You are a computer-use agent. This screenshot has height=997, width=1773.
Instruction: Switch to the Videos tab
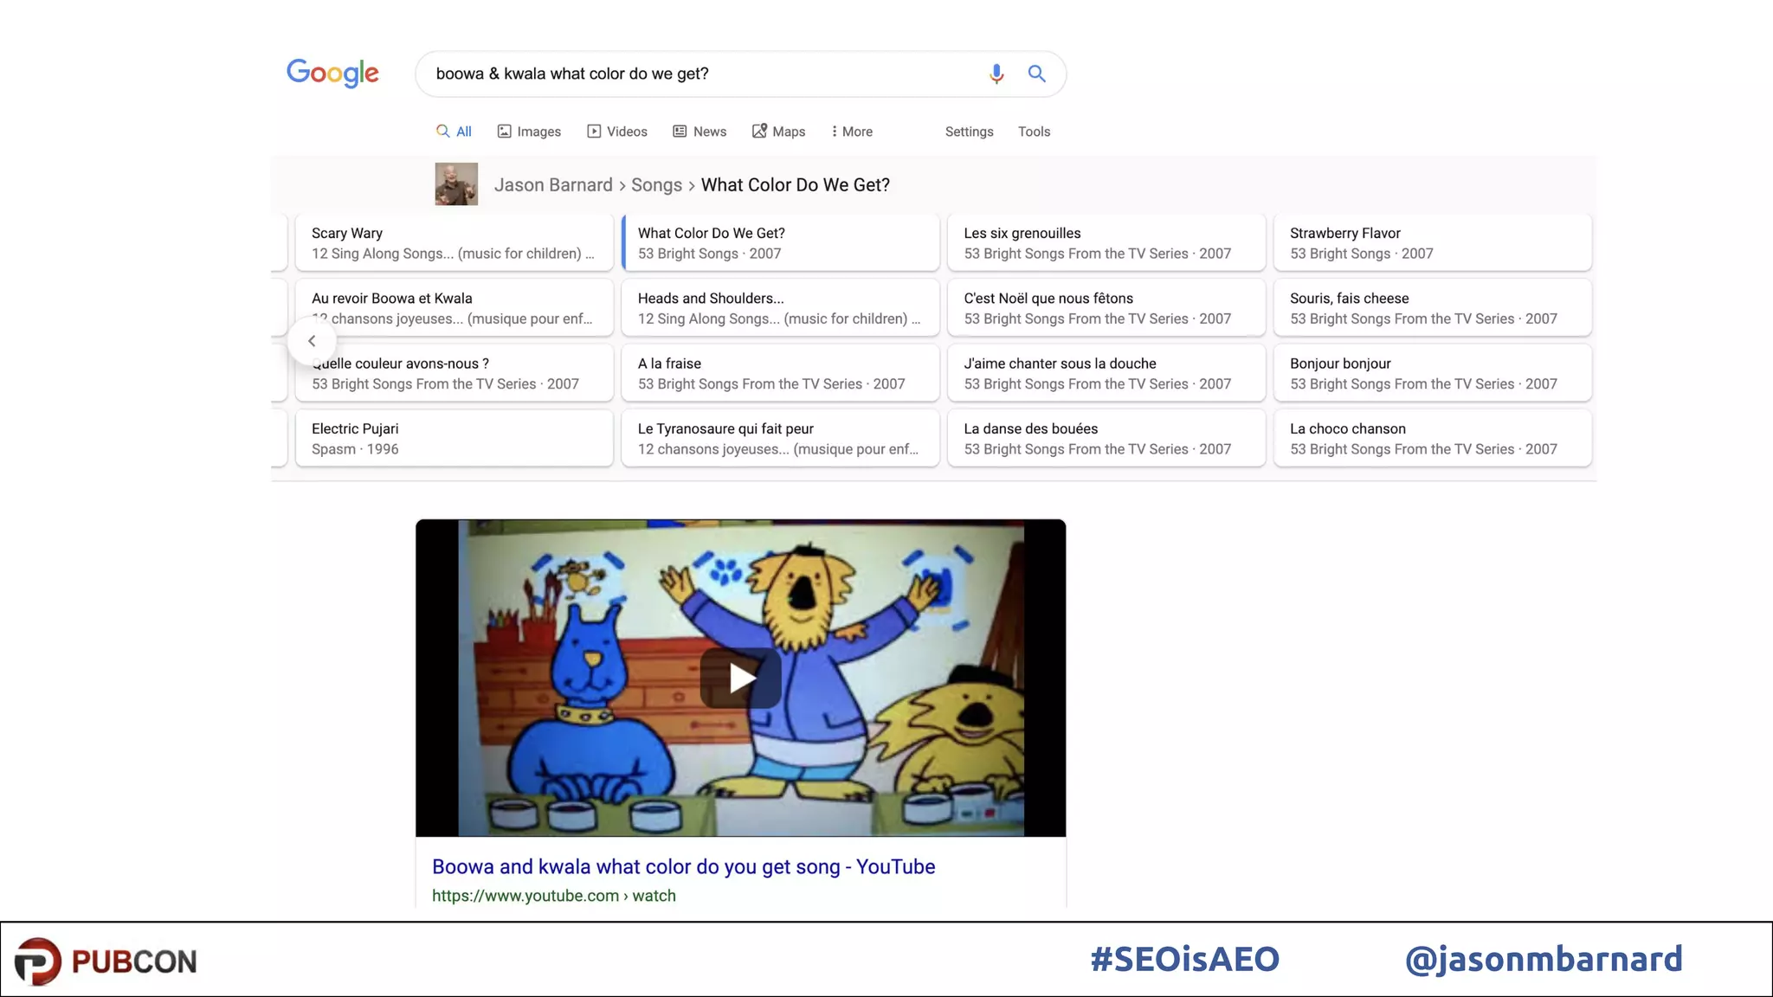(617, 132)
